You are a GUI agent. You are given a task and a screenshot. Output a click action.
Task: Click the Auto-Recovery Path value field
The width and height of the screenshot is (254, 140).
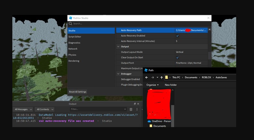coord(191,30)
